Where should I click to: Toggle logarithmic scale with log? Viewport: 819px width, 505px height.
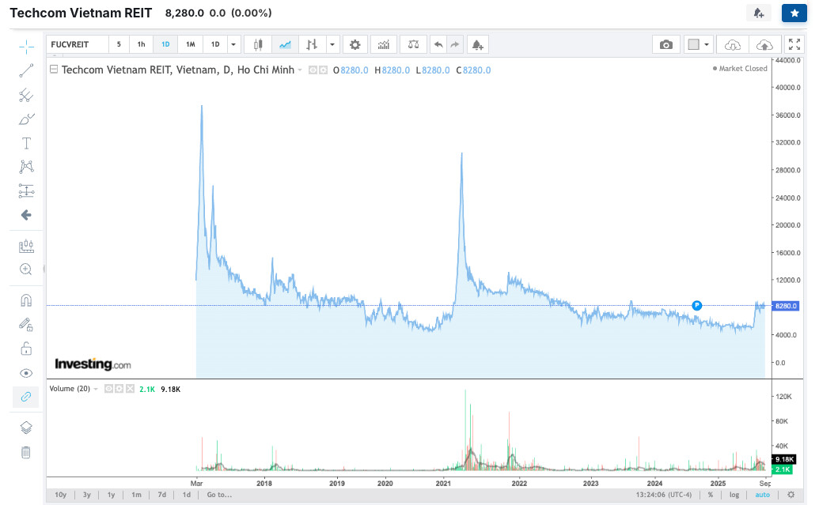click(x=734, y=495)
